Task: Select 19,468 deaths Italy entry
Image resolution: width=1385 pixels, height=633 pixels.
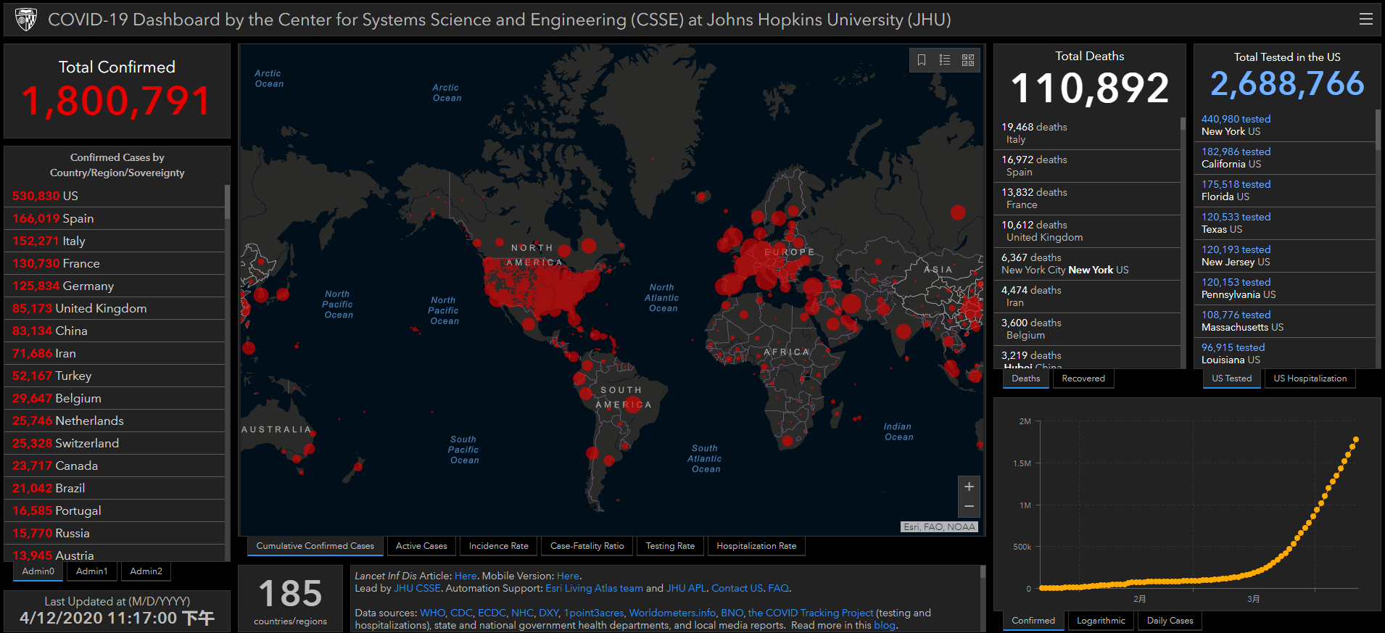Action: click(1087, 133)
